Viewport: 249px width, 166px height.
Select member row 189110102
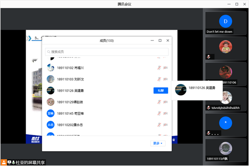(x=107, y=68)
